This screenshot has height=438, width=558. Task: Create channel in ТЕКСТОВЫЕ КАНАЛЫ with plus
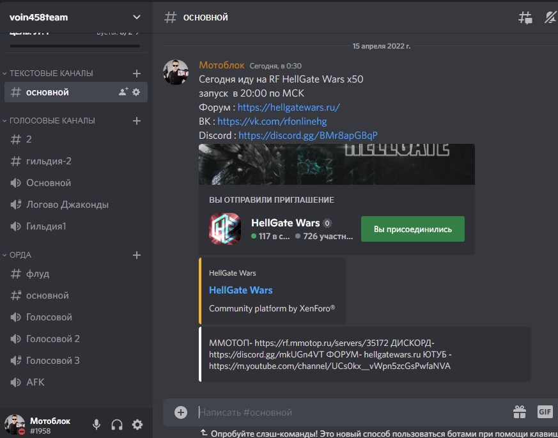pos(137,74)
